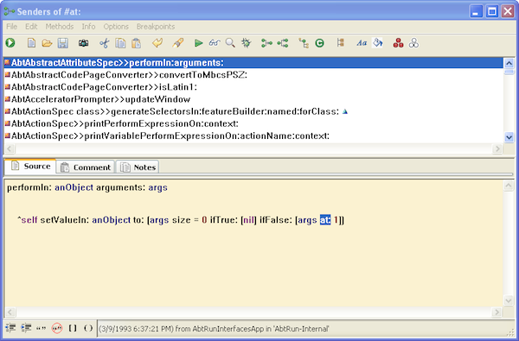
Task: Click method list scrollbar down arrow
Action: coord(509,137)
